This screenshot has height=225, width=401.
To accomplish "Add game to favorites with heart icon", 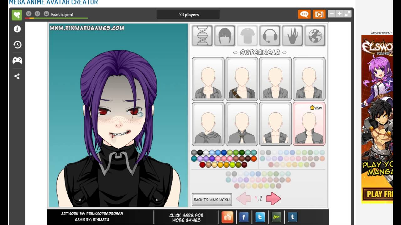I will pyautogui.click(x=17, y=15).
